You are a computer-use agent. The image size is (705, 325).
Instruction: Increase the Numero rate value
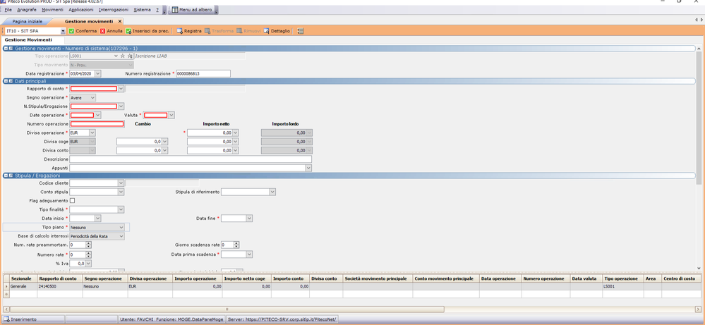point(89,252)
